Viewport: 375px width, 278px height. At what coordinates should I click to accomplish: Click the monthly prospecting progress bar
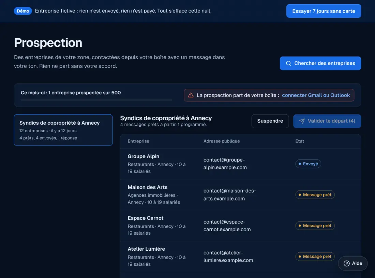pyautogui.click(x=96, y=100)
